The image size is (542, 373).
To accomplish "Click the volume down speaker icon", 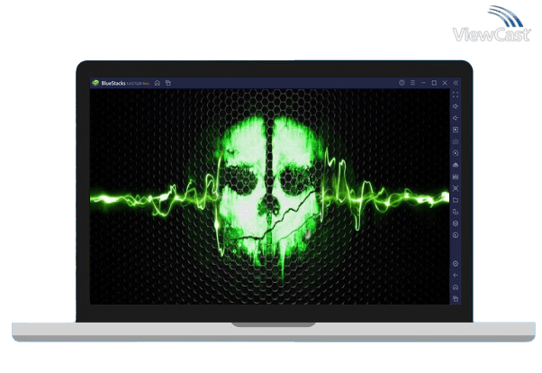I will point(456,118).
